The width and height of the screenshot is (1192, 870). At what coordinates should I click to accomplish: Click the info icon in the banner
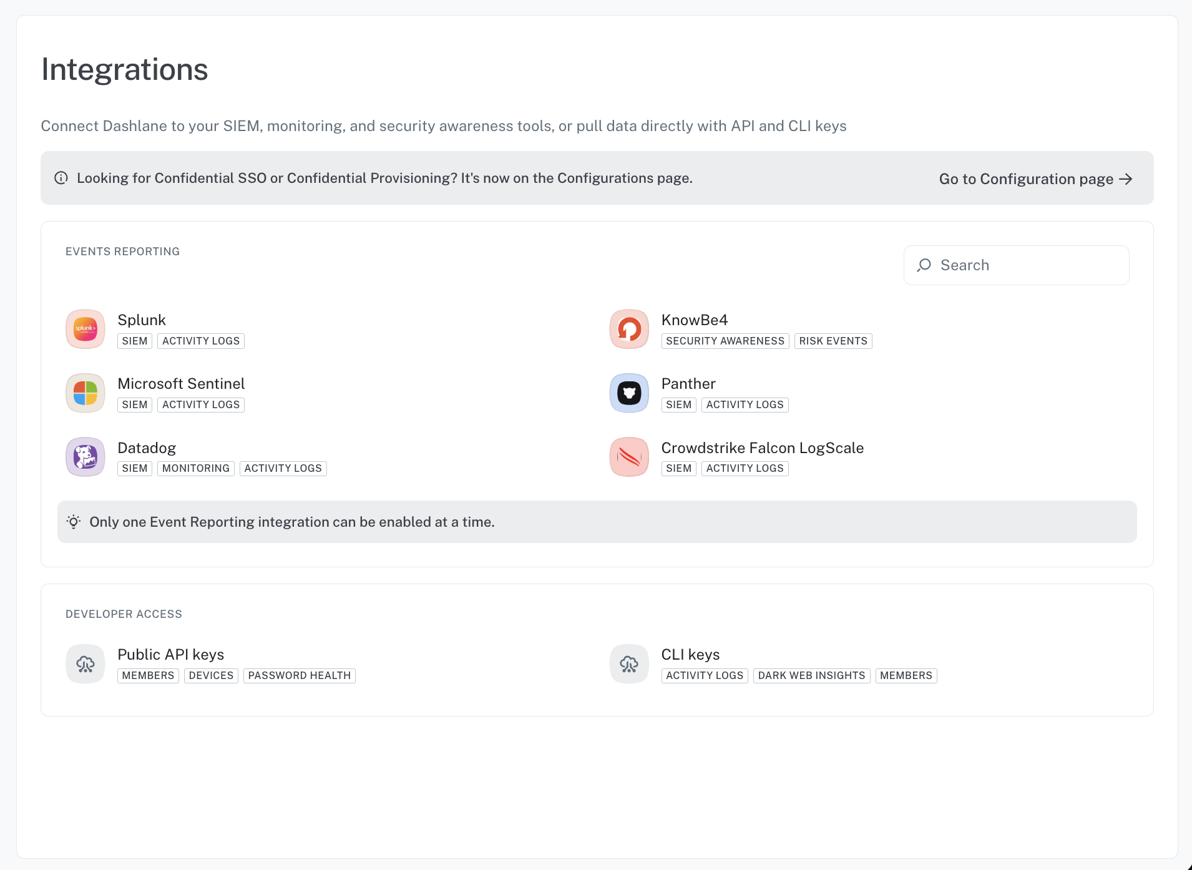pyautogui.click(x=61, y=178)
